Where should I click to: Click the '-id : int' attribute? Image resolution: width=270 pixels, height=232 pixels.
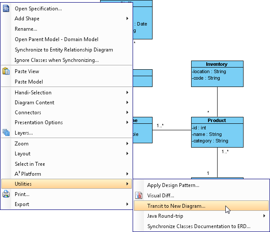pos(199,128)
